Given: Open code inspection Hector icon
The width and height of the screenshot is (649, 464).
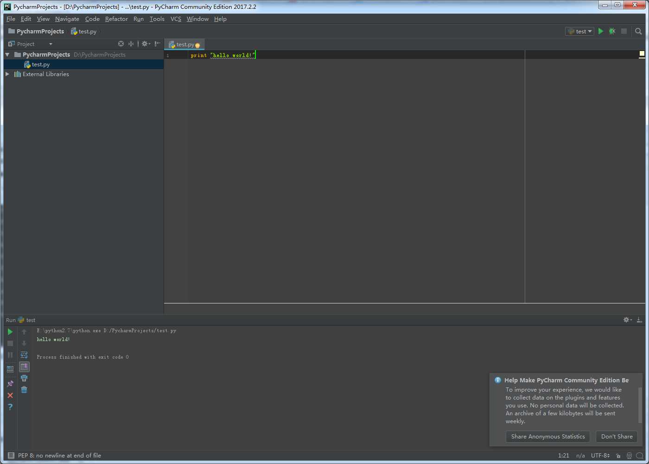Looking at the screenshot, I should 629,456.
